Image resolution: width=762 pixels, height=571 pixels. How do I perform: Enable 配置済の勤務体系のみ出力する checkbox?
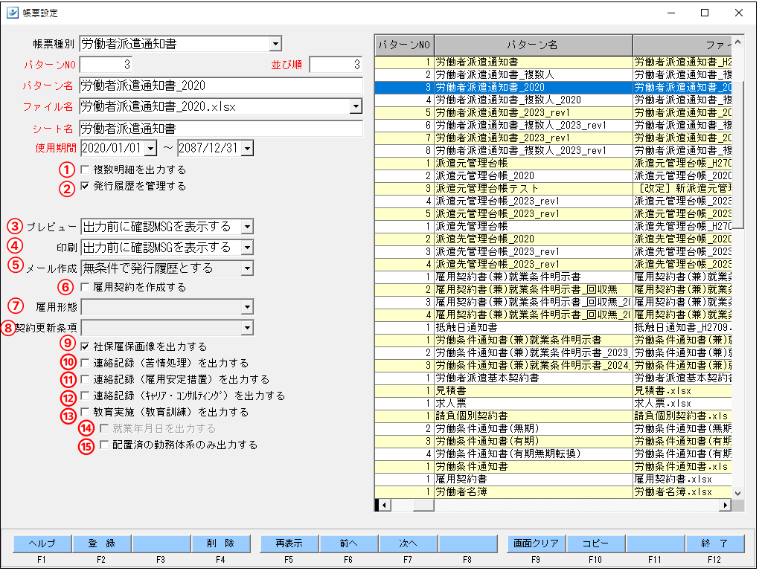click(x=104, y=445)
